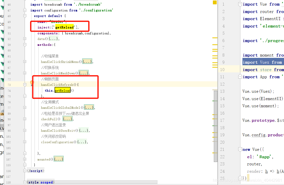Viewport: 284px width, 185px height.
Task: Click the </script> closing tag
Action: click(35, 171)
